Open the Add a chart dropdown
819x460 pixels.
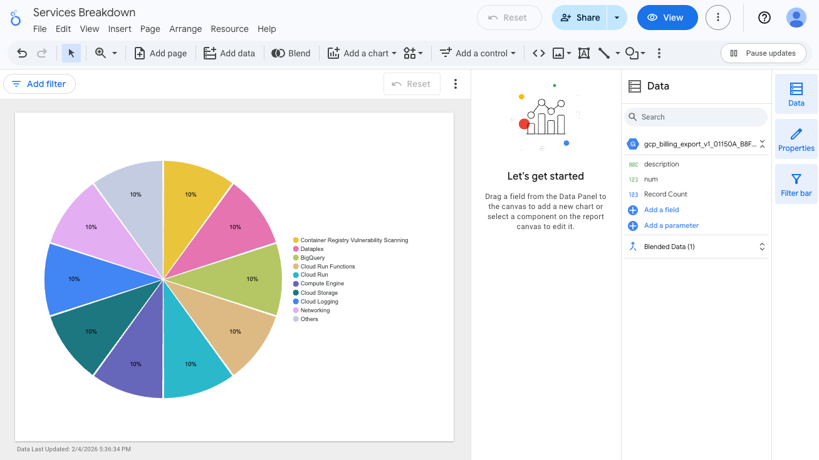[362, 53]
